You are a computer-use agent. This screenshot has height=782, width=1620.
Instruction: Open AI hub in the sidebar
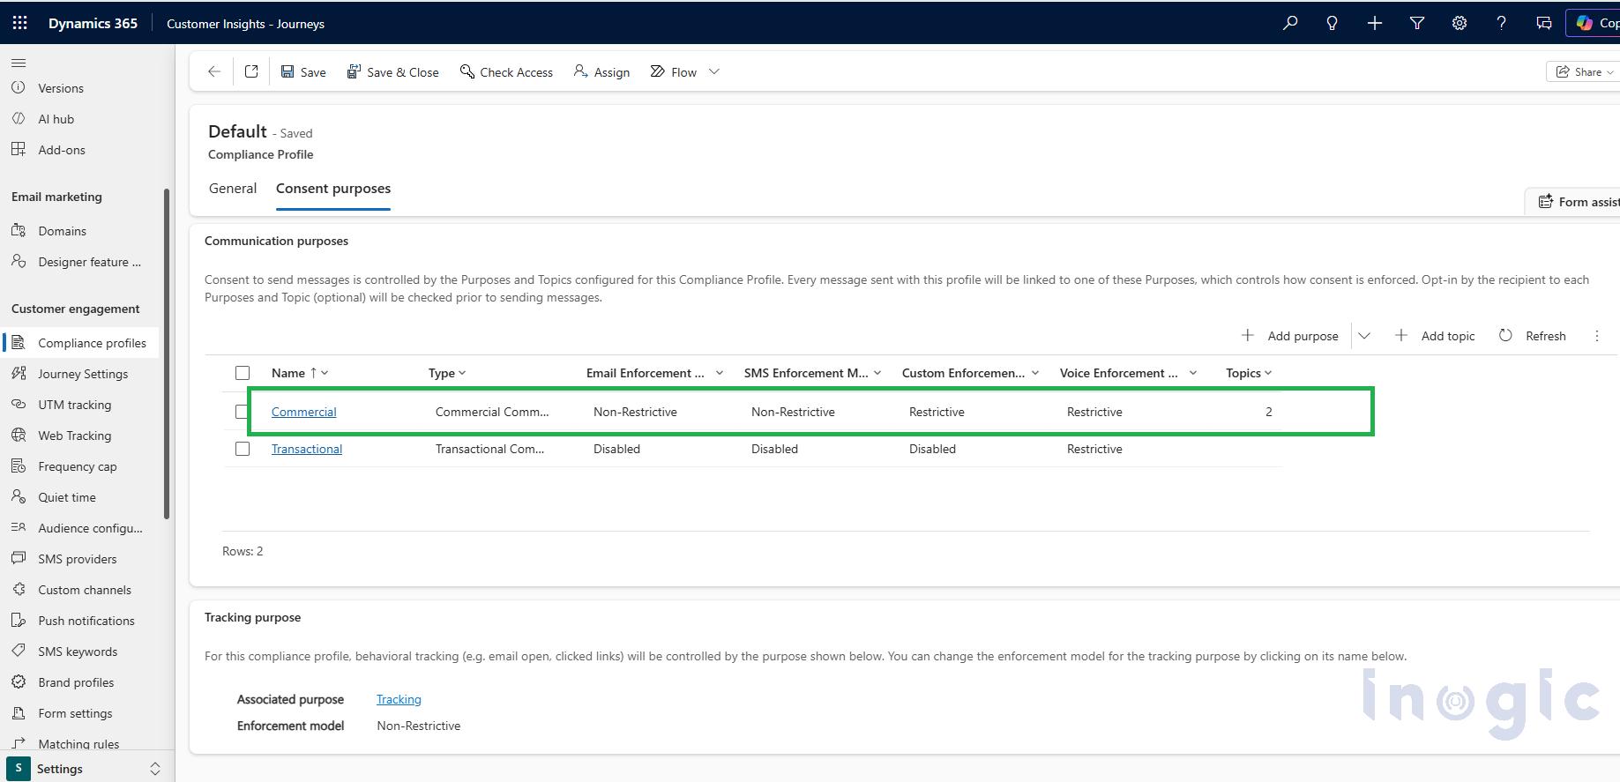[56, 119]
